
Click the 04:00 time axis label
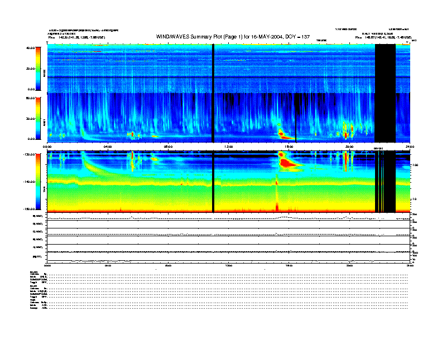point(108,147)
